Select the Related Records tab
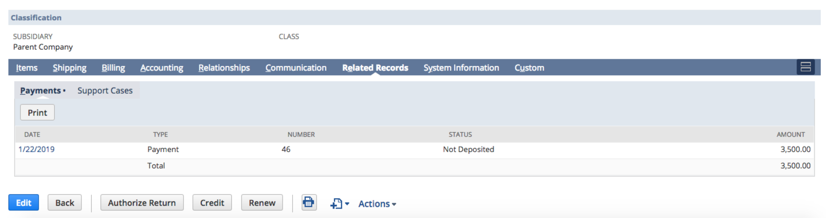The height and width of the screenshot is (218, 826). (x=375, y=67)
